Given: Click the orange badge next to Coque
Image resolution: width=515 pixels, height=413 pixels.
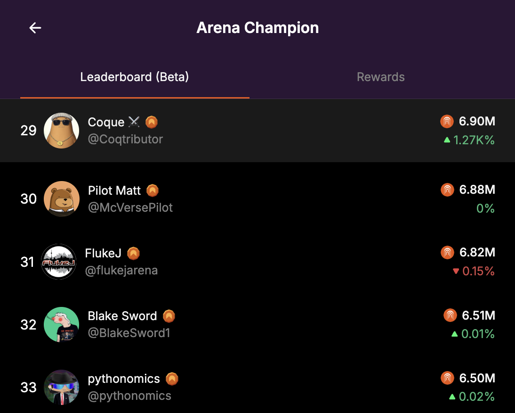Looking at the screenshot, I should (x=152, y=122).
